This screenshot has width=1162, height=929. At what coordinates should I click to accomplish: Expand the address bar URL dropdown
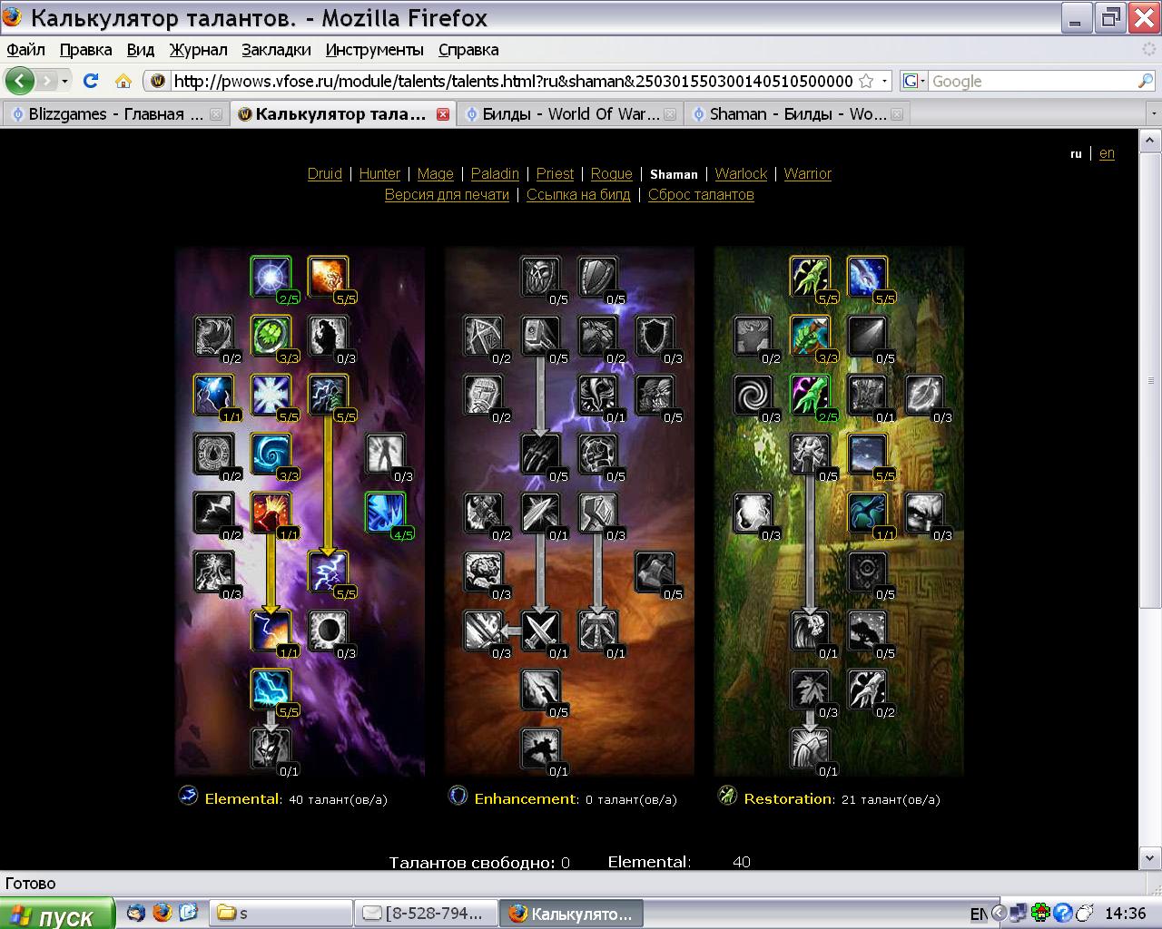coord(884,81)
